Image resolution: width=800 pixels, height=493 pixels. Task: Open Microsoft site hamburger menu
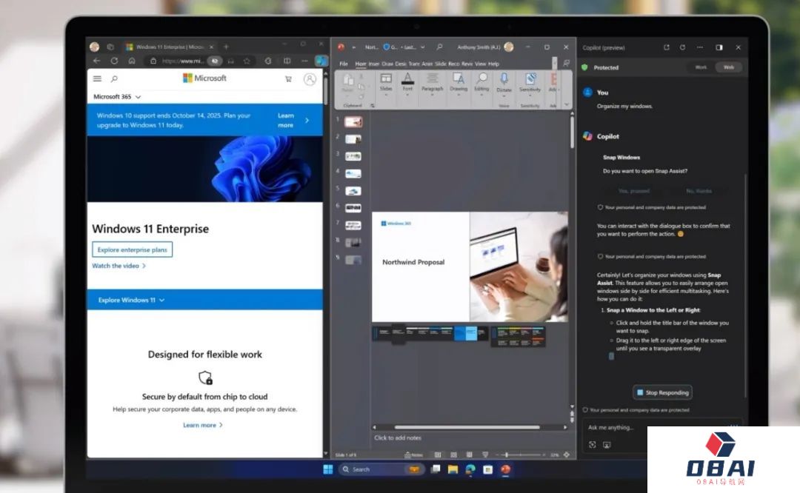[98, 78]
